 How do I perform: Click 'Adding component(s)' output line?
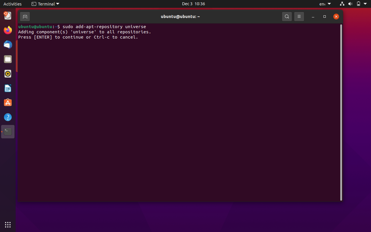pos(85,32)
